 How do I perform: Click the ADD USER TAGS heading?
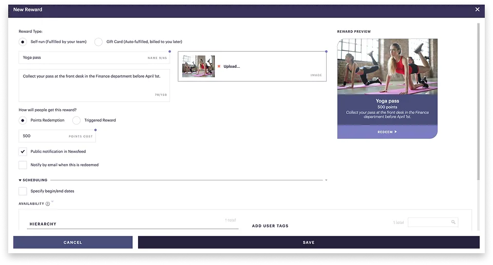click(x=270, y=226)
